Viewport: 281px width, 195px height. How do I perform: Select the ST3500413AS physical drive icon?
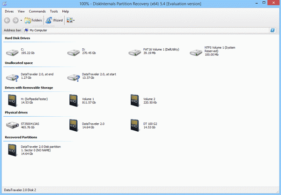click(x=12, y=125)
